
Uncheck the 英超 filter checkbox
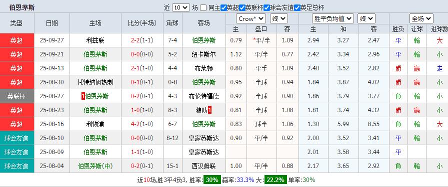coord(223,7)
